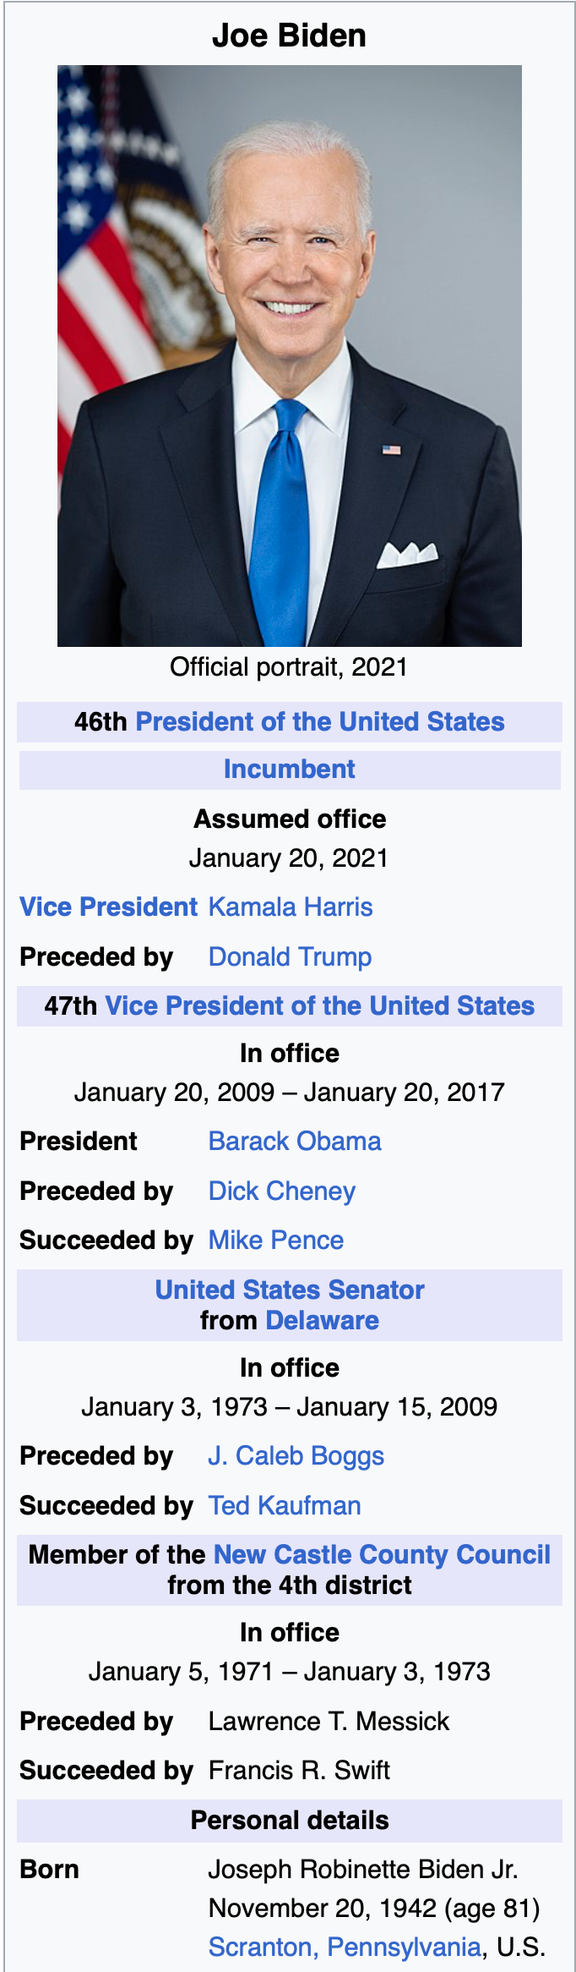Viewport: 576px width, 1972px height.
Task: Open United States Senator link
Action: pos(290,1290)
